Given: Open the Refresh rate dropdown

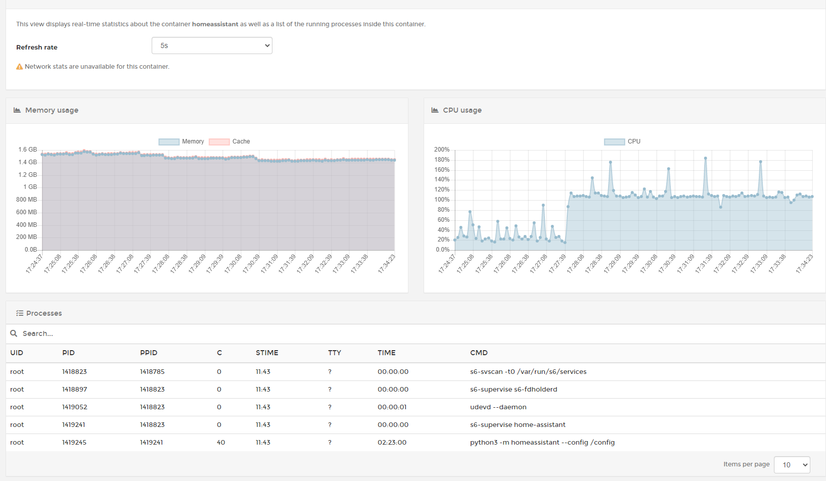Looking at the screenshot, I should (x=212, y=45).
